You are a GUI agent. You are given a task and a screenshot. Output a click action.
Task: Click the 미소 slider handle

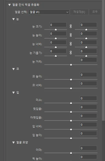point(71,103)
